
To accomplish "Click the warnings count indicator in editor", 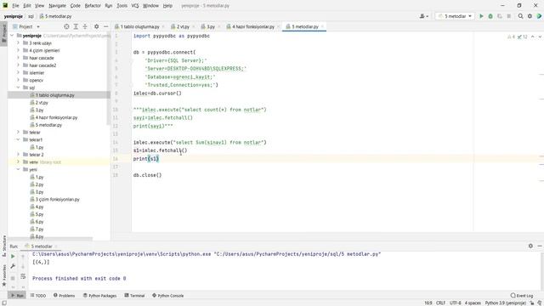I will tap(511, 37).
